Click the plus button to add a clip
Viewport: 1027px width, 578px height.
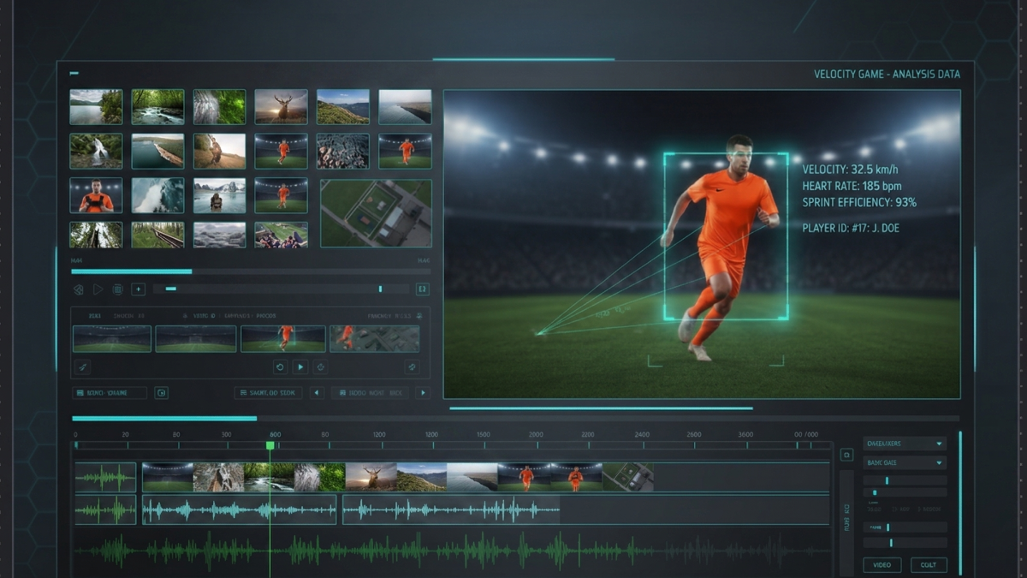tap(138, 289)
